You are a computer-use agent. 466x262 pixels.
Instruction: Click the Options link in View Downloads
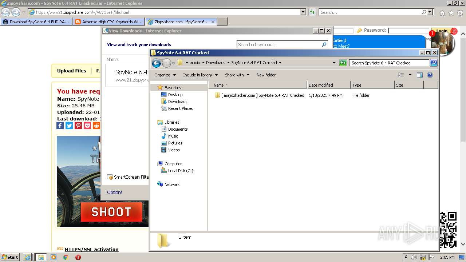click(115, 192)
